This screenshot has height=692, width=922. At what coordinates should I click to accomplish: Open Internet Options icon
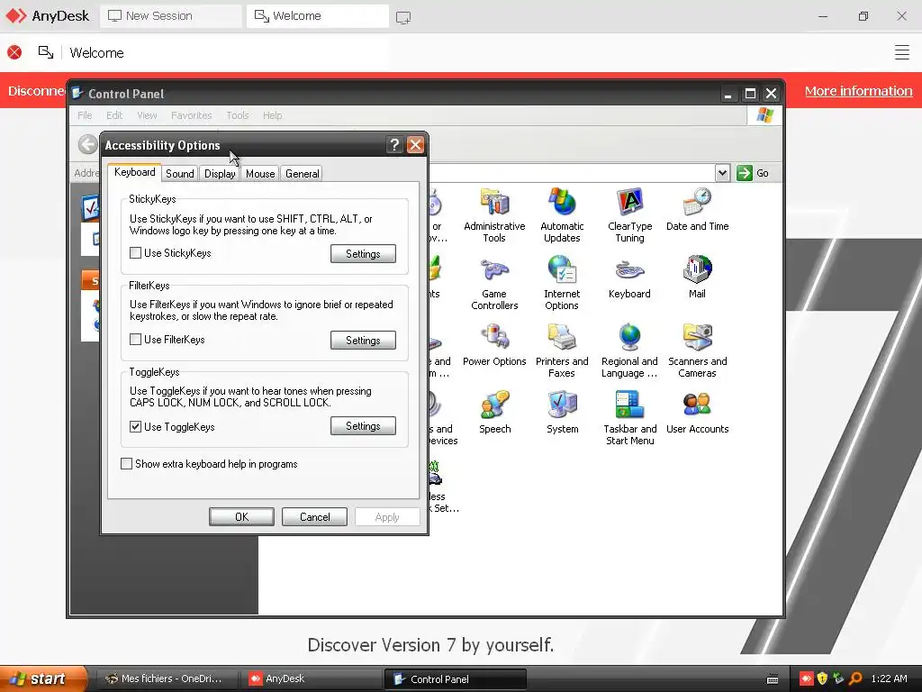point(562,283)
